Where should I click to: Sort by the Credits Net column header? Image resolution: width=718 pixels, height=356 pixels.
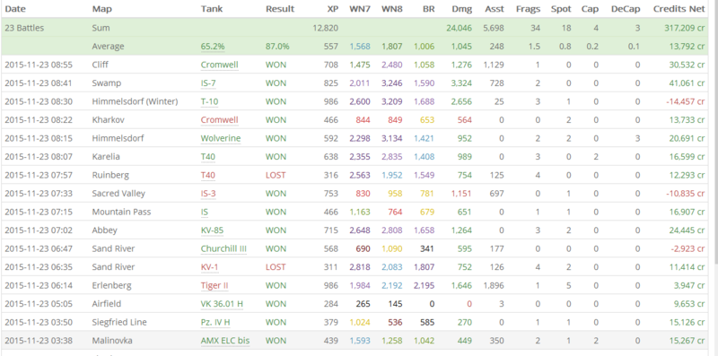(x=679, y=9)
